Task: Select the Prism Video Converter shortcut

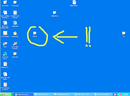Action: [x=15, y=43]
